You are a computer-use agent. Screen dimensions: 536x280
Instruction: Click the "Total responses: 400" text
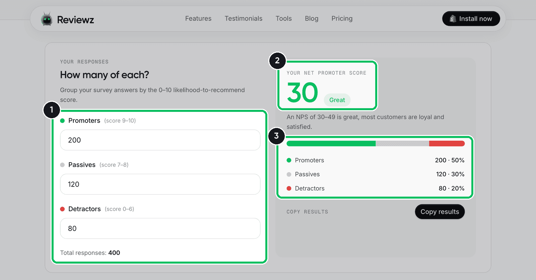coord(90,253)
